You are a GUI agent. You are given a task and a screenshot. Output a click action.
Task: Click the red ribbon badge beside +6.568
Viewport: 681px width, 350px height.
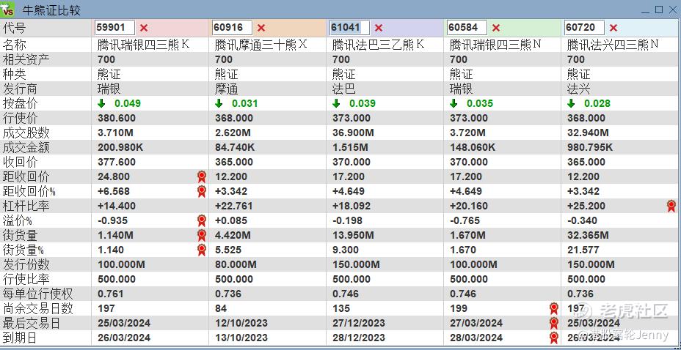[202, 191]
